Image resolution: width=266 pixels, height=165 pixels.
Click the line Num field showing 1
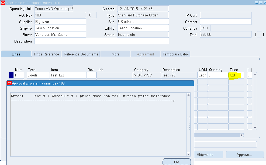tap(19, 75)
